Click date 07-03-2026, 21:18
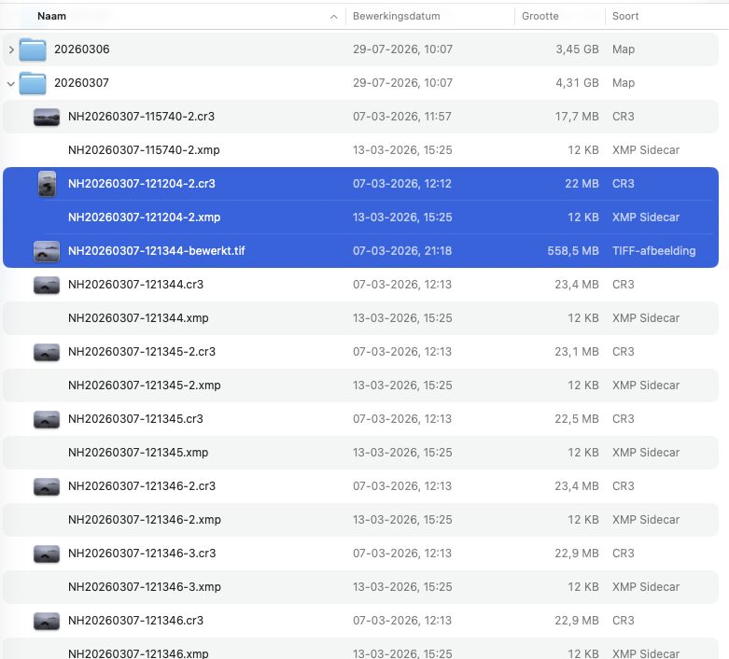This screenshot has width=729, height=659. (402, 251)
